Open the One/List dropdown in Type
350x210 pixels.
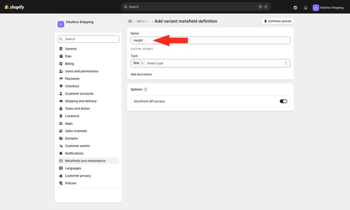138,63
